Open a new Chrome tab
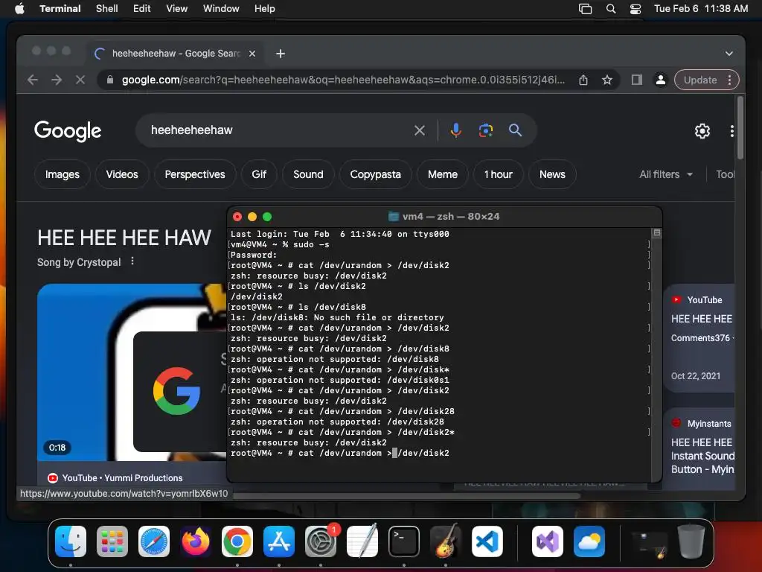 click(x=281, y=54)
